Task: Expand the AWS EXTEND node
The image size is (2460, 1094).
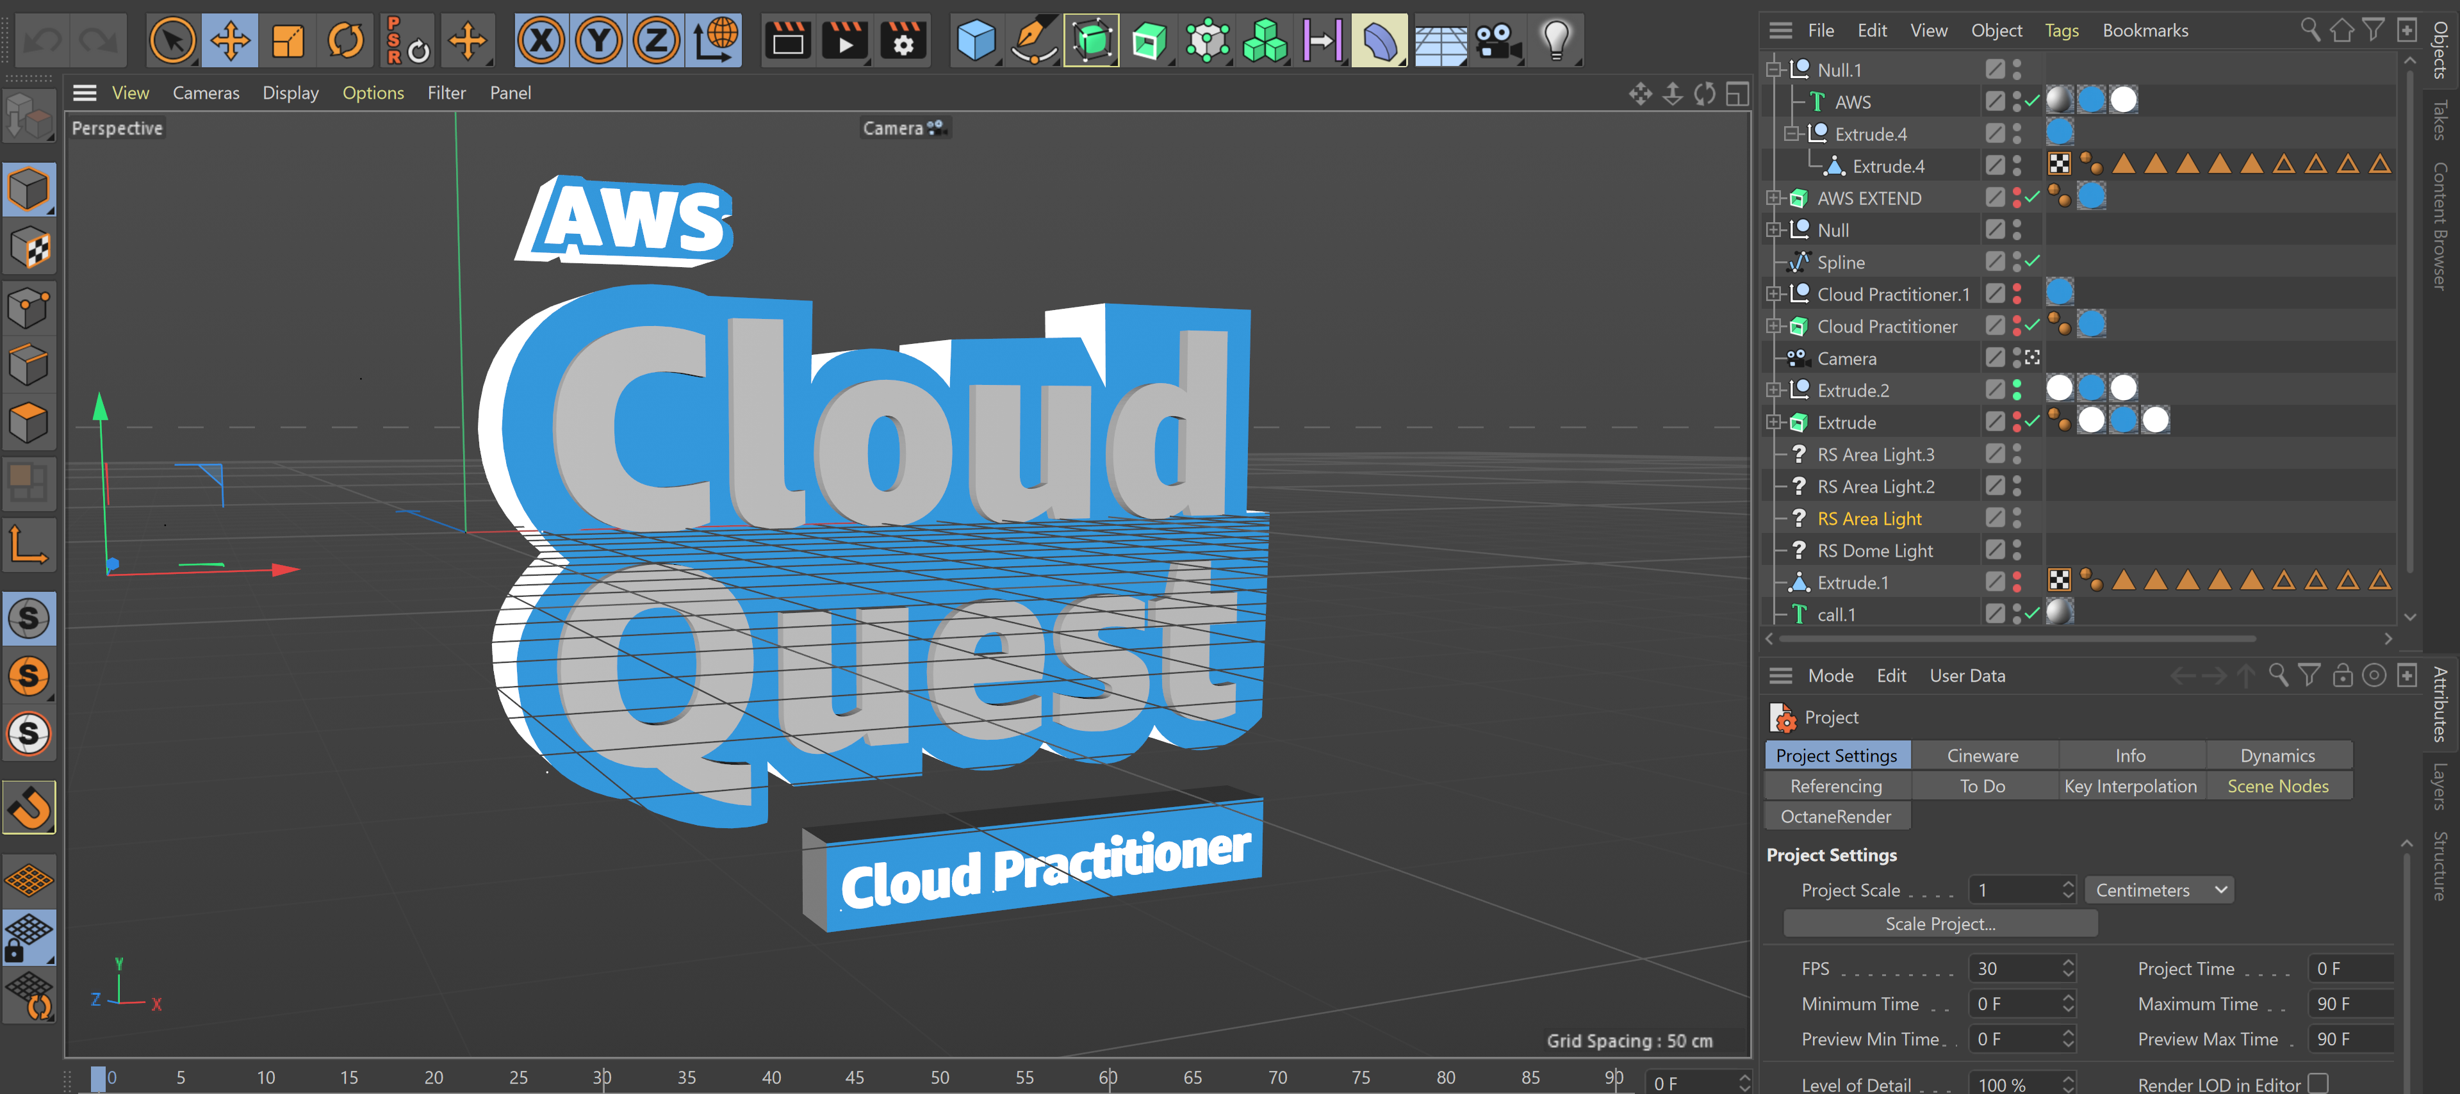Action: coord(1775,198)
